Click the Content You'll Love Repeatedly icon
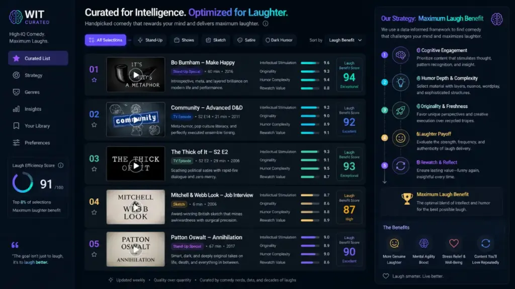Screen dimensions: 515x289 tap(485, 243)
